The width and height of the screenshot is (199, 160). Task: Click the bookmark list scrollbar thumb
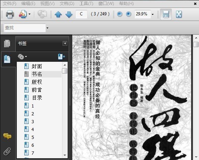pyautogui.click(x=64, y=71)
